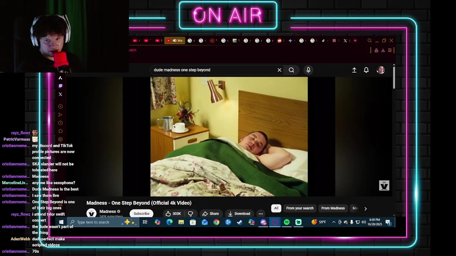Click chat username PatricVarmaas
This screenshot has height=256, width=456.
[x=17, y=139]
